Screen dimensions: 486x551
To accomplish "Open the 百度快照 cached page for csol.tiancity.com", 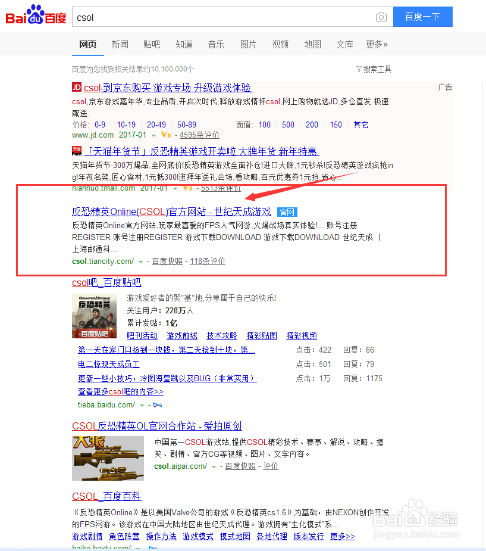I will [x=166, y=261].
